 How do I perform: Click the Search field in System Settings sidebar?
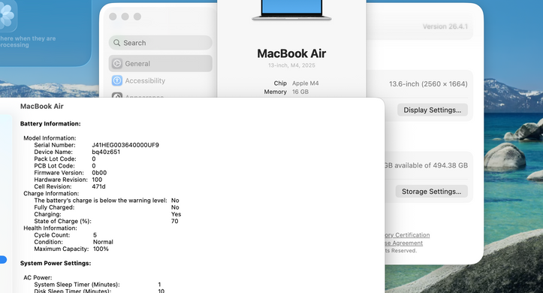[x=160, y=43]
